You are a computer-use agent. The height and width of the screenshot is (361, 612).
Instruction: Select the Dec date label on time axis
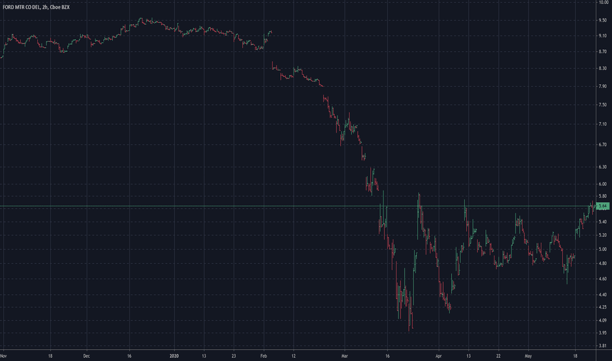coord(86,356)
